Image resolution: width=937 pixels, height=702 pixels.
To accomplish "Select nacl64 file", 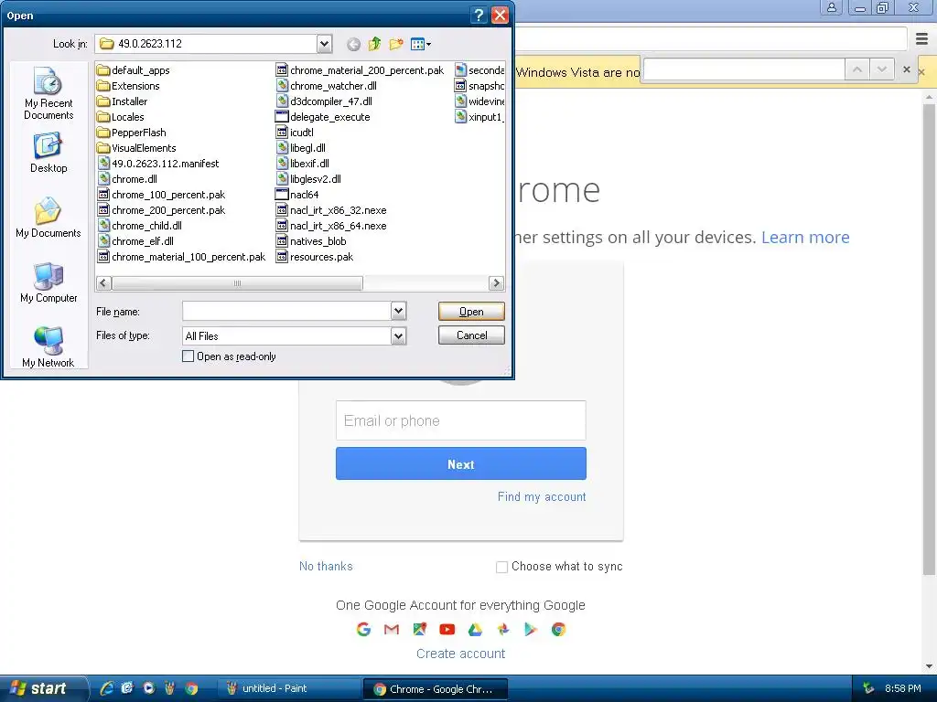I will (x=297, y=195).
